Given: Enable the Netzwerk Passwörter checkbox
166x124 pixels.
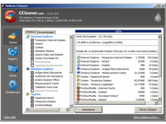Looking at the screenshot, I should [x=32, y=91].
